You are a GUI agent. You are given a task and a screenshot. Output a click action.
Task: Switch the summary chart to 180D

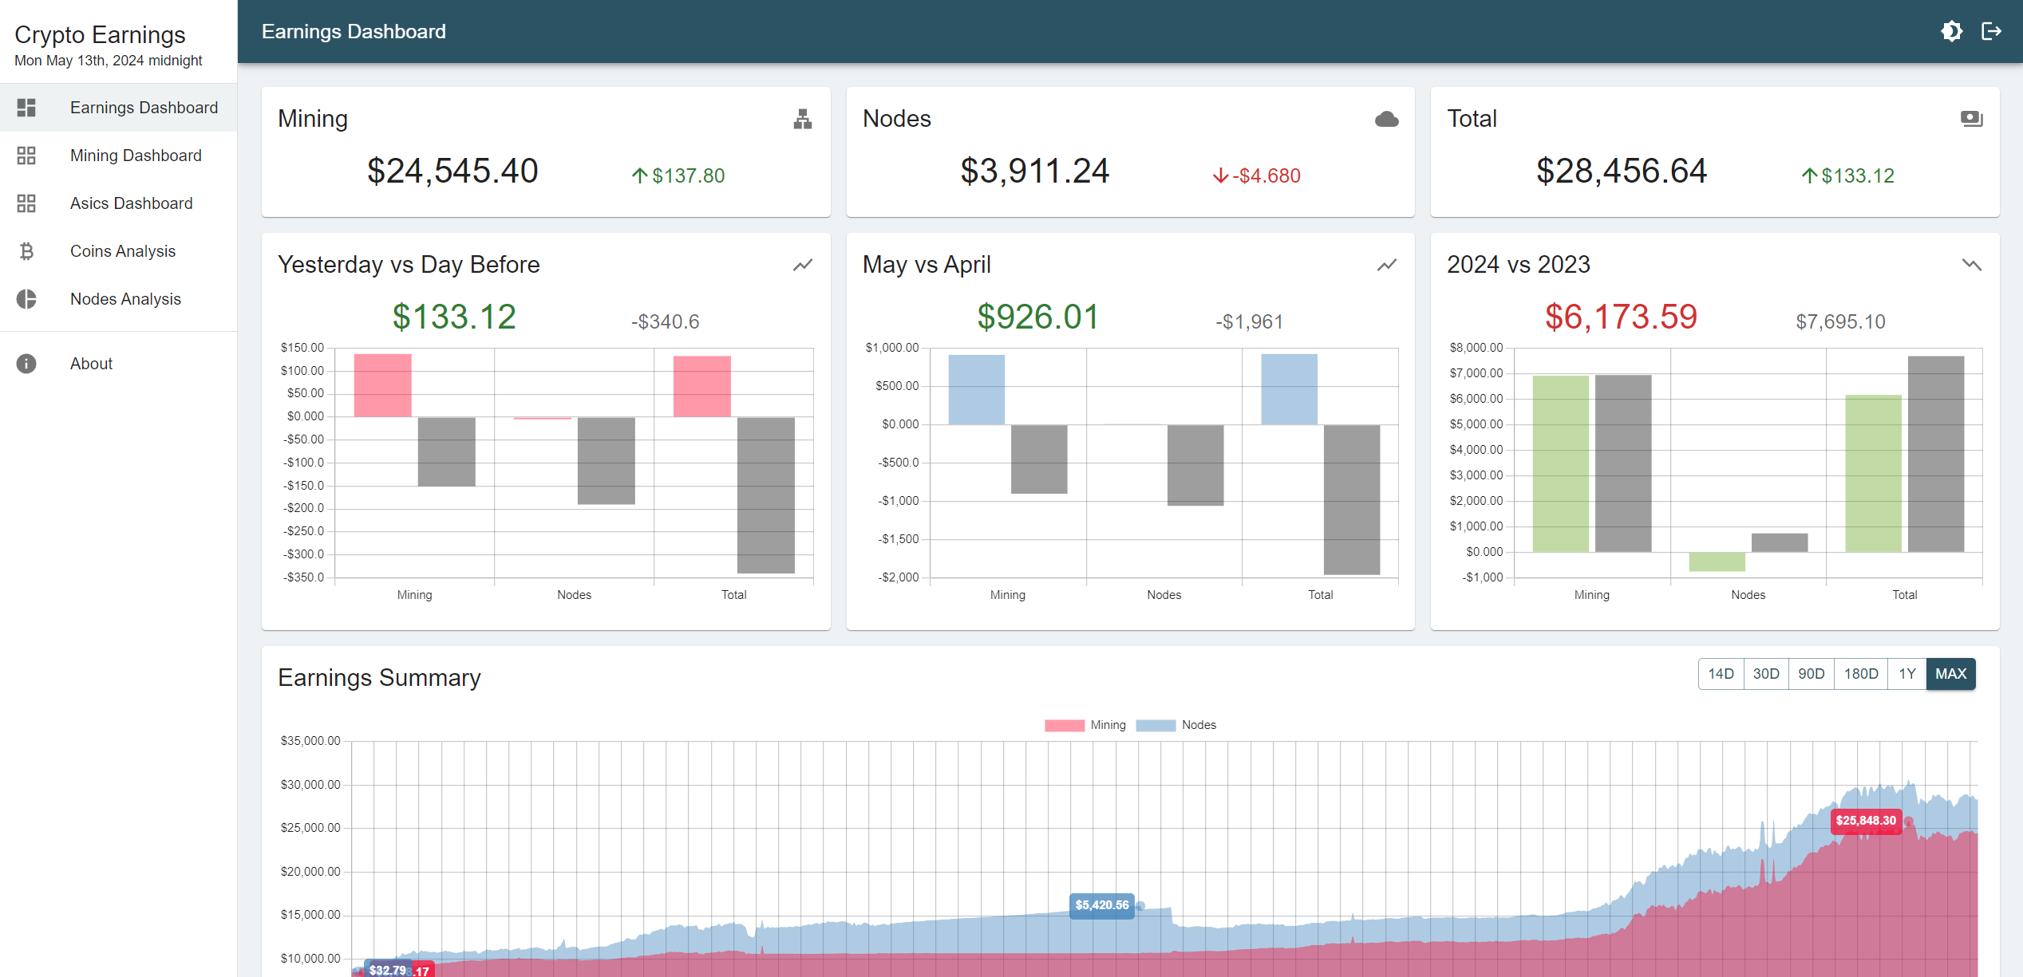[1861, 674]
